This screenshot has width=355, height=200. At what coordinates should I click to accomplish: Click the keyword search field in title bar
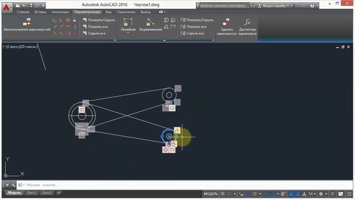pos(225,6)
